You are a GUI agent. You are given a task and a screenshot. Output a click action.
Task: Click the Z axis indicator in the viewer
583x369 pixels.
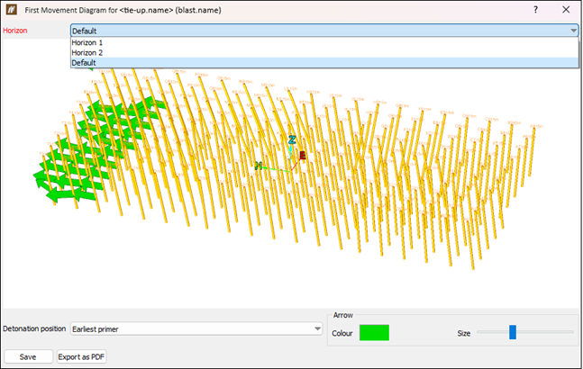(x=292, y=140)
